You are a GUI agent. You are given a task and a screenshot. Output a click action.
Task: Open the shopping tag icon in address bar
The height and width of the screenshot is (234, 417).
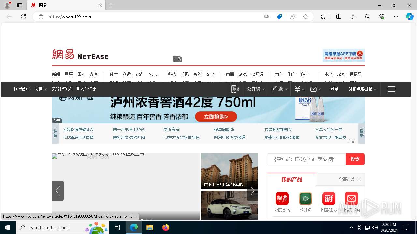(x=280, y=17)
